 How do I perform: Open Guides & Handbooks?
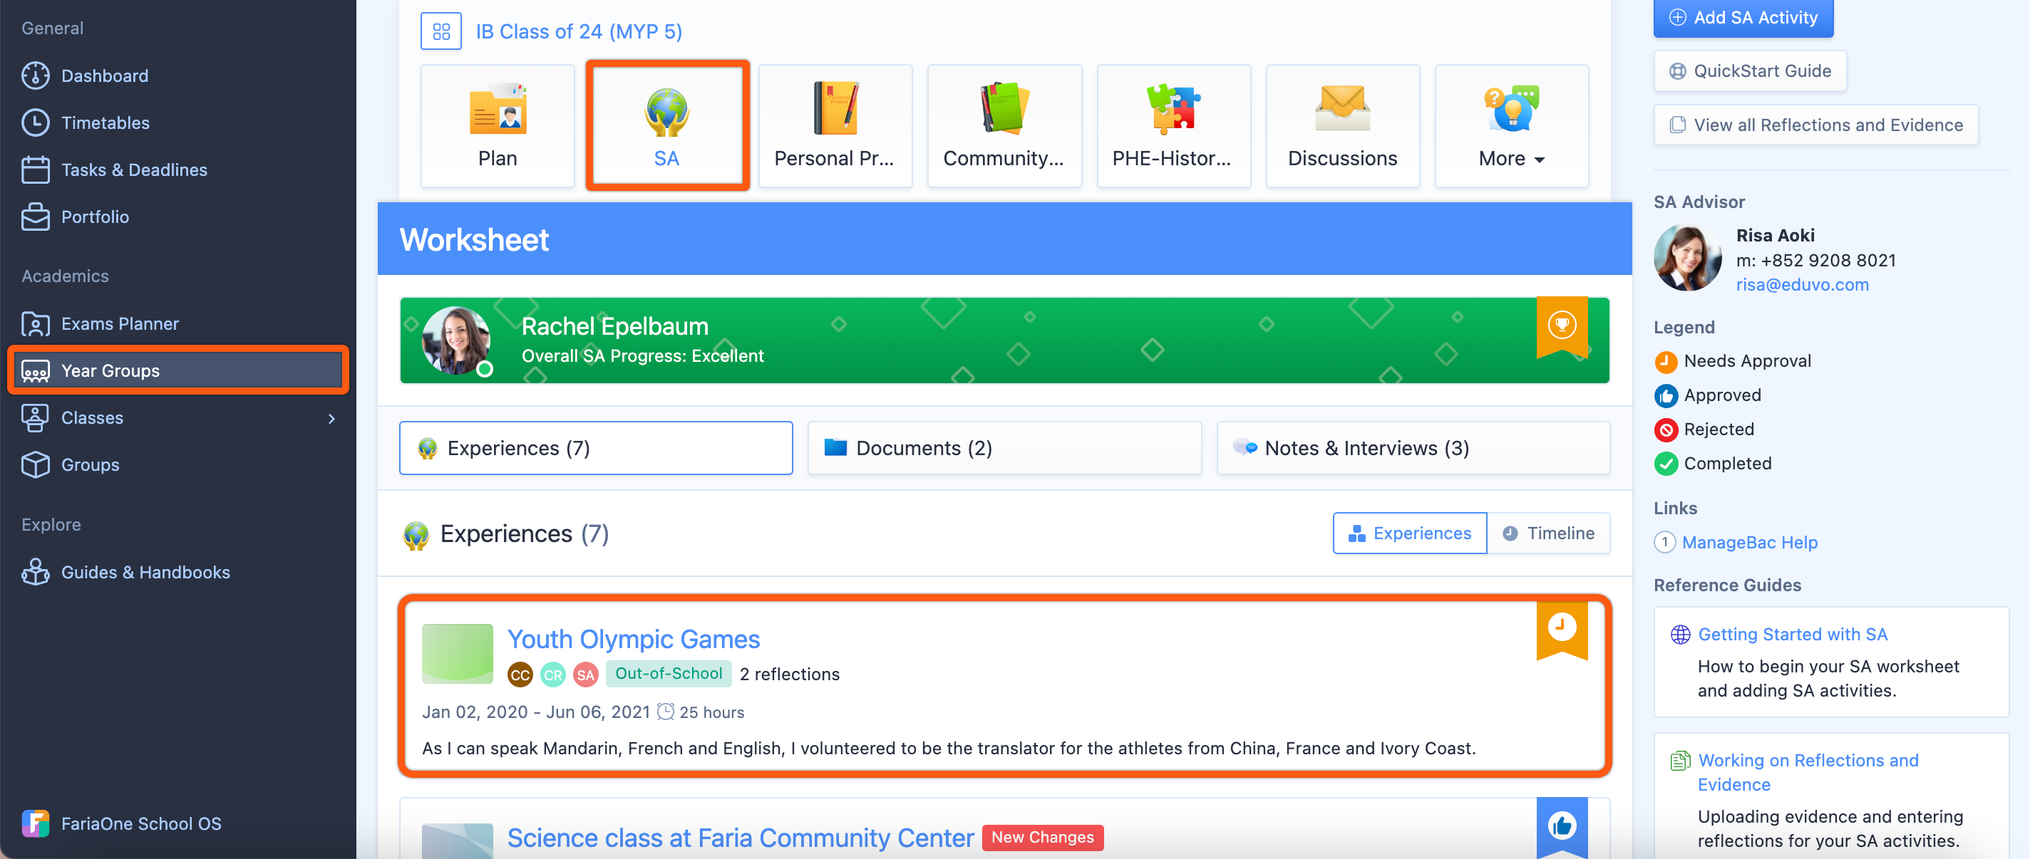145,573
